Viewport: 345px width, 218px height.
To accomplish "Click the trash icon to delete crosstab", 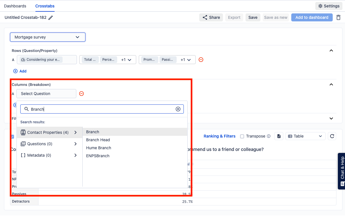I will click(x=338, y=17).
